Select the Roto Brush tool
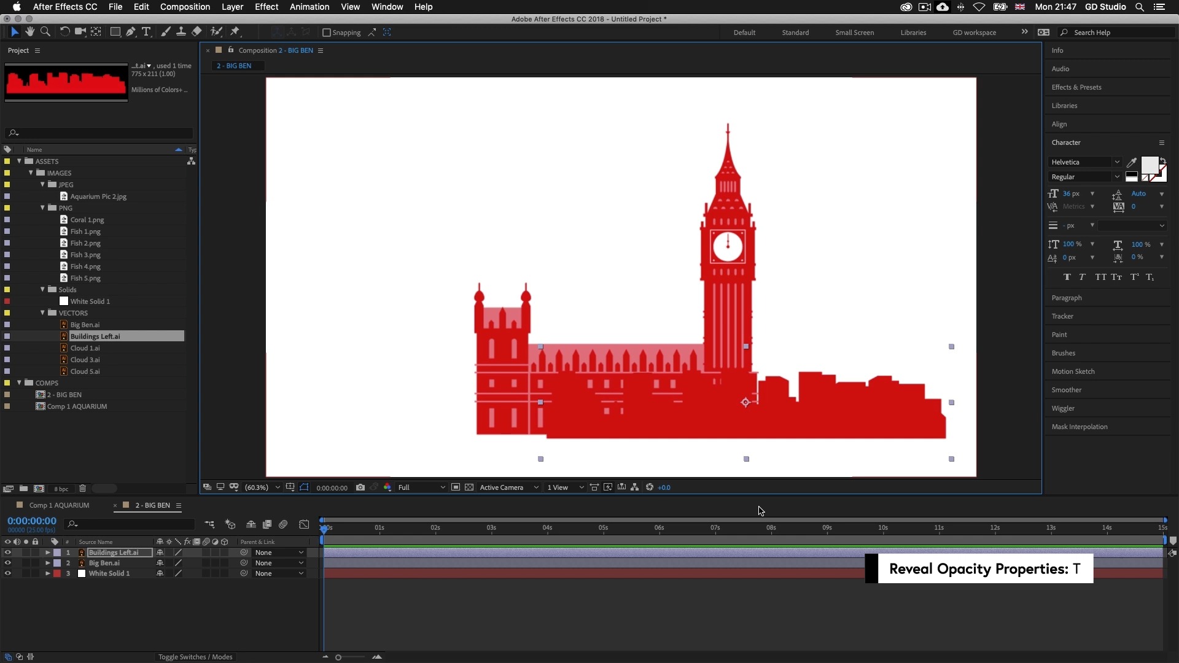Screen dimensions: 1179x663 point(216,32)
